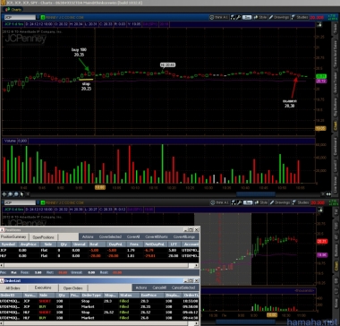The width and height of the screenshot is (340, 326).
Task: Click the share icon in the upper chart toolbar
Action: click(x=234, y=17)
